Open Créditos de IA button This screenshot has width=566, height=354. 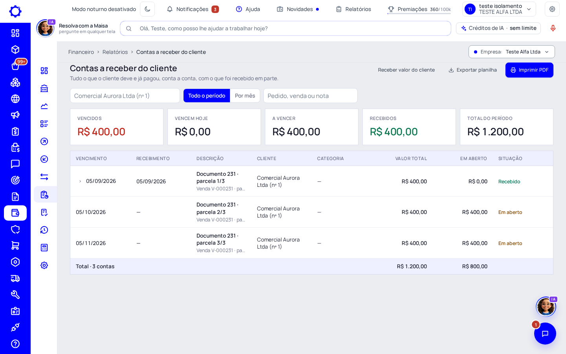click(x=498, y=28)
